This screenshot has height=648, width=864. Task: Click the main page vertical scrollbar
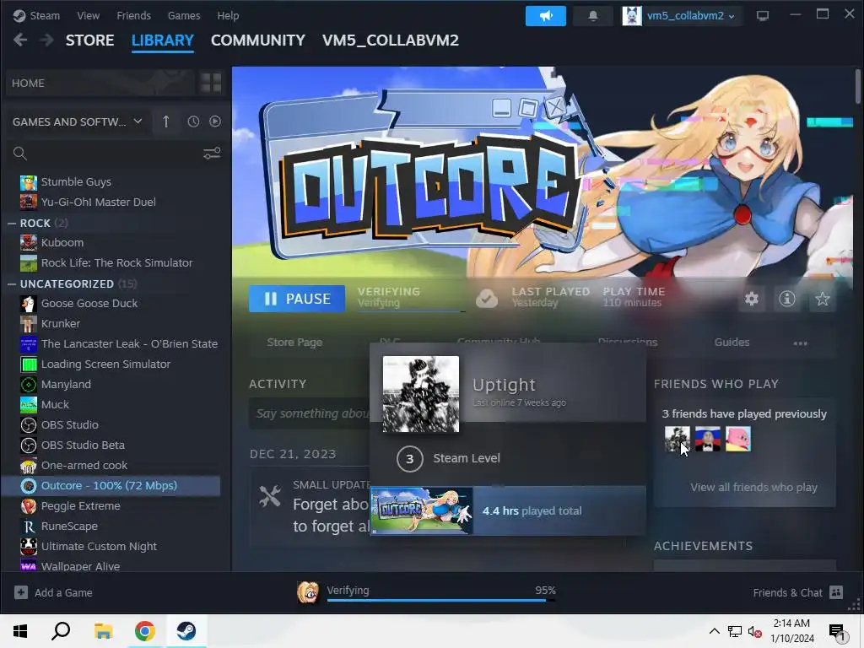[x=858, y=85]
